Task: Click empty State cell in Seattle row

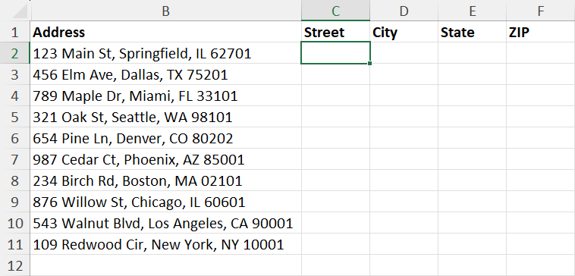Action: 472,118
